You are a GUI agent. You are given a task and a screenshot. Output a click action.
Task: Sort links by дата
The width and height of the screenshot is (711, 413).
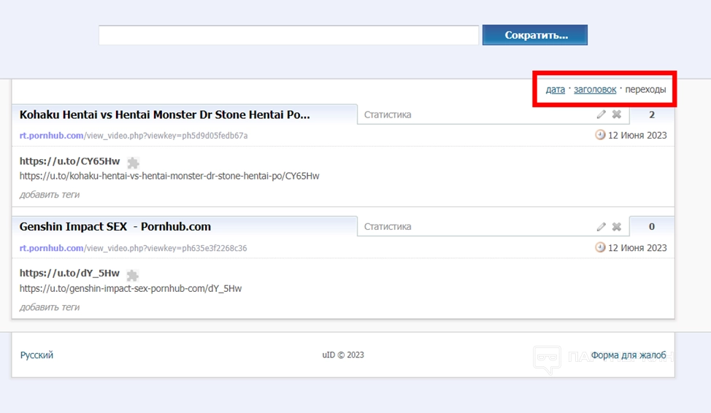pos(555,89)
